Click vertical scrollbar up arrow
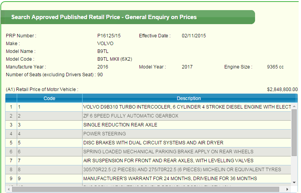The width and height of the screenshot is (301, 193). 294,106
